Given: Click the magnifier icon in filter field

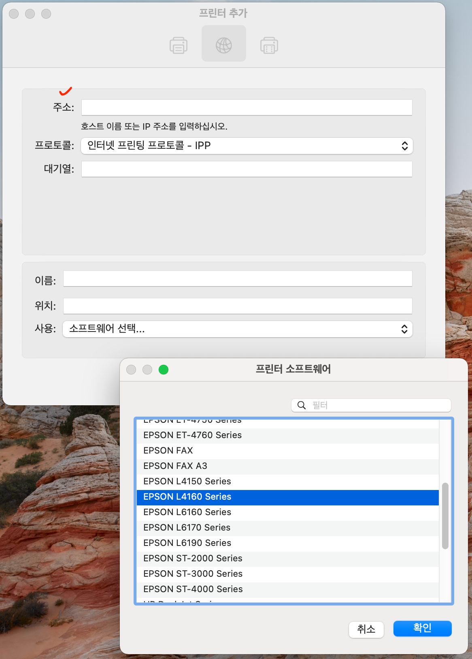Looking at the screenshot, I should point(302,405).
